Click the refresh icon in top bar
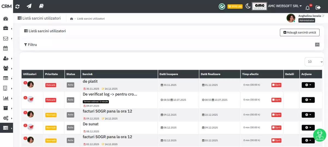Viewport: 328px width, 147px height. (x=17, y=6)
